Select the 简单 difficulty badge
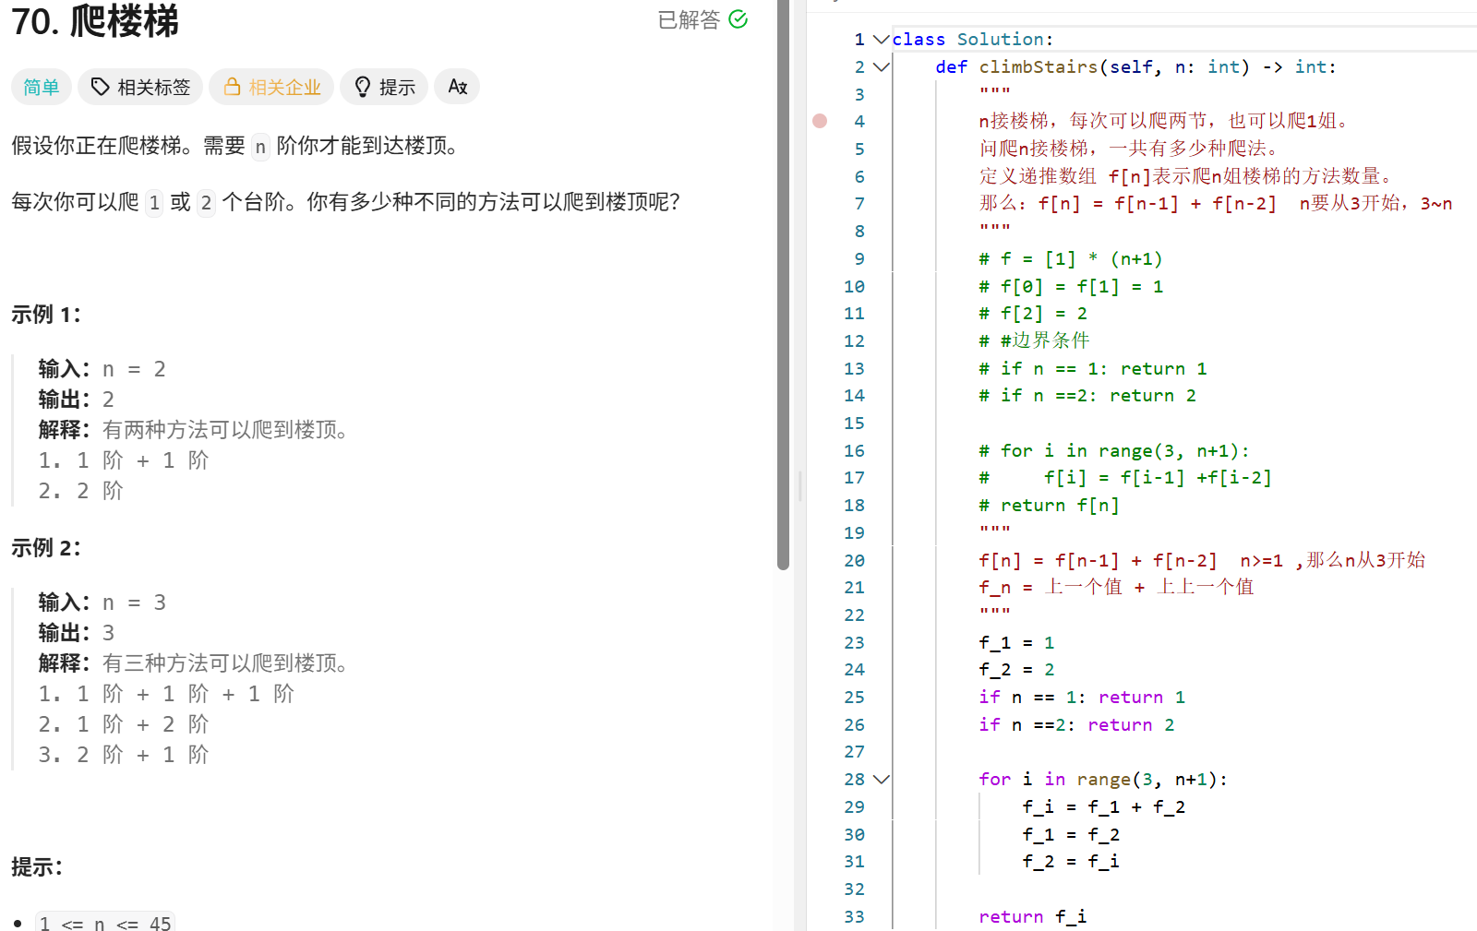Viewport: 1477px width, 931px height. [x=41, y=87]
